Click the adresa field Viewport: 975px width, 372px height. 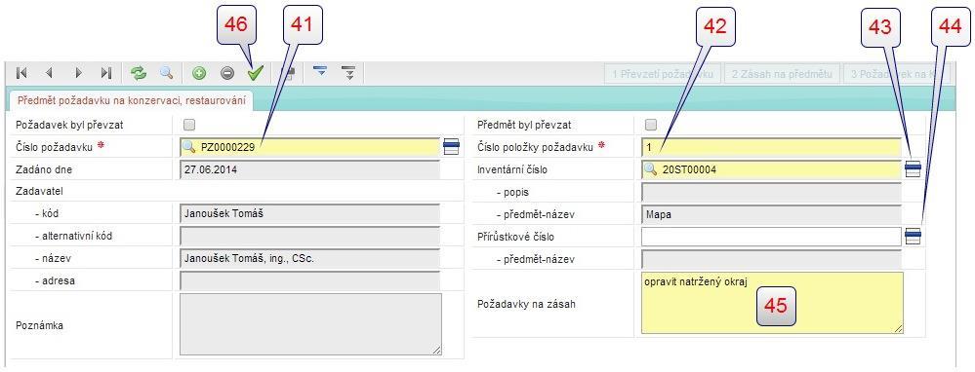point(309,280)
